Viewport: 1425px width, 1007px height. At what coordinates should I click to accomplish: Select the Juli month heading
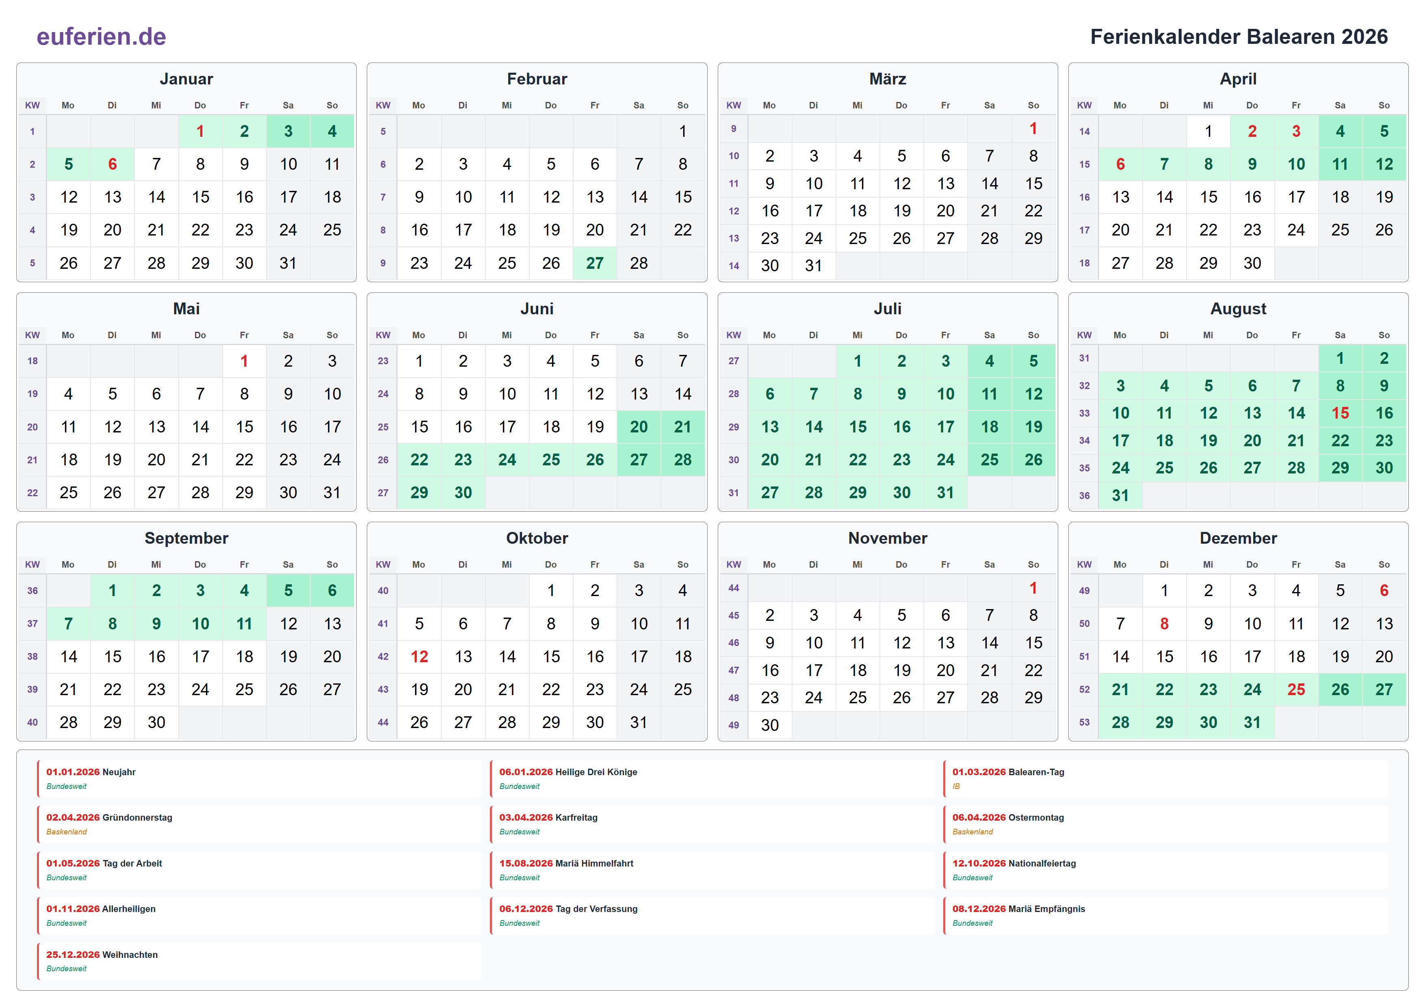pyautogui.click(x=888, y=308)
